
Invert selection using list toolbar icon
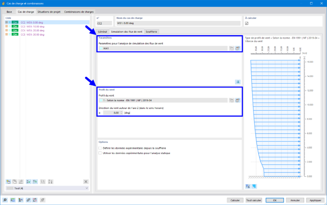pos(35,182)
